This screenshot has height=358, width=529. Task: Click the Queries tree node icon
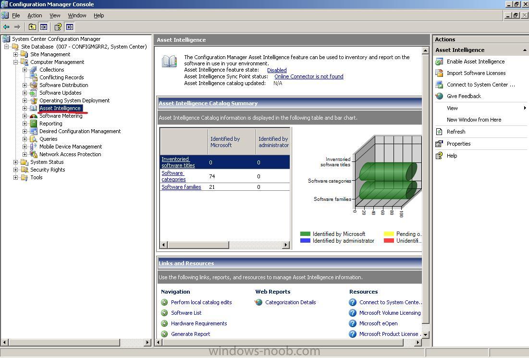34,139
